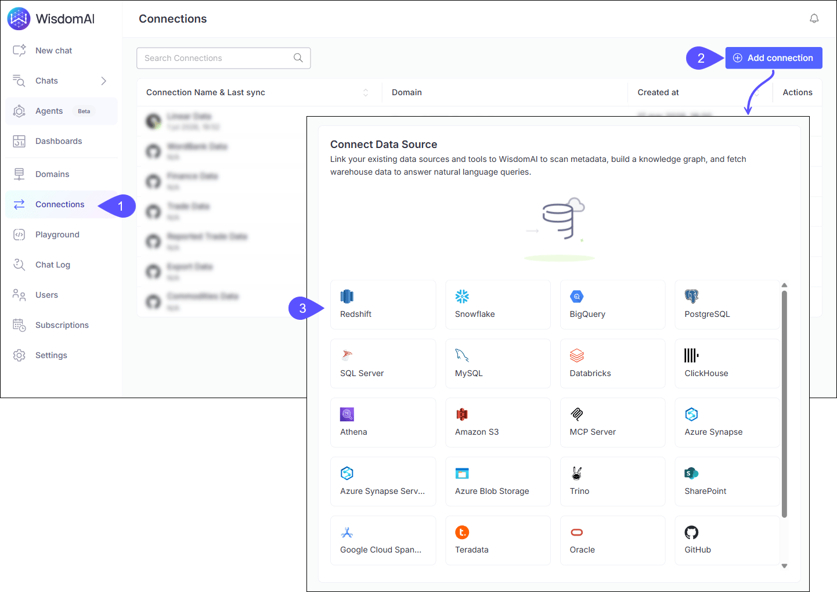Viewport: 837px width, 592px height.
Task: Select the Teradata orange icon
Action: point(462,532)
